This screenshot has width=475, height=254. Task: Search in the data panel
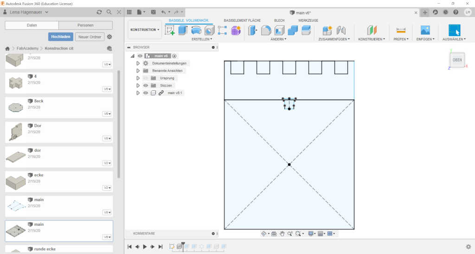click(109, 12)
